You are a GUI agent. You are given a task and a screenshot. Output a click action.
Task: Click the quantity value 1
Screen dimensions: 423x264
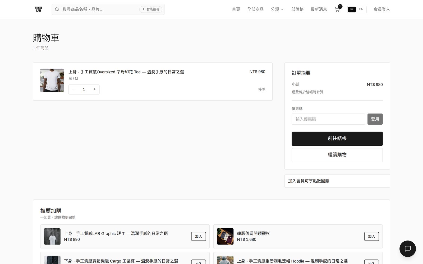84,89
